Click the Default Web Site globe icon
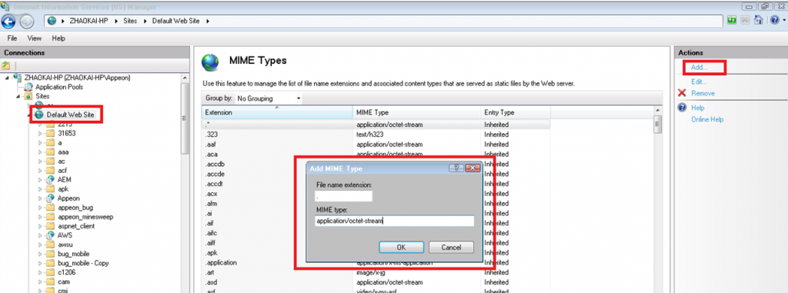The width and height of the screenshot is (788, 293). point(38,115)
